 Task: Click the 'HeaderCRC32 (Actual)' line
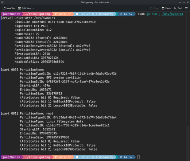click(41, 42)
